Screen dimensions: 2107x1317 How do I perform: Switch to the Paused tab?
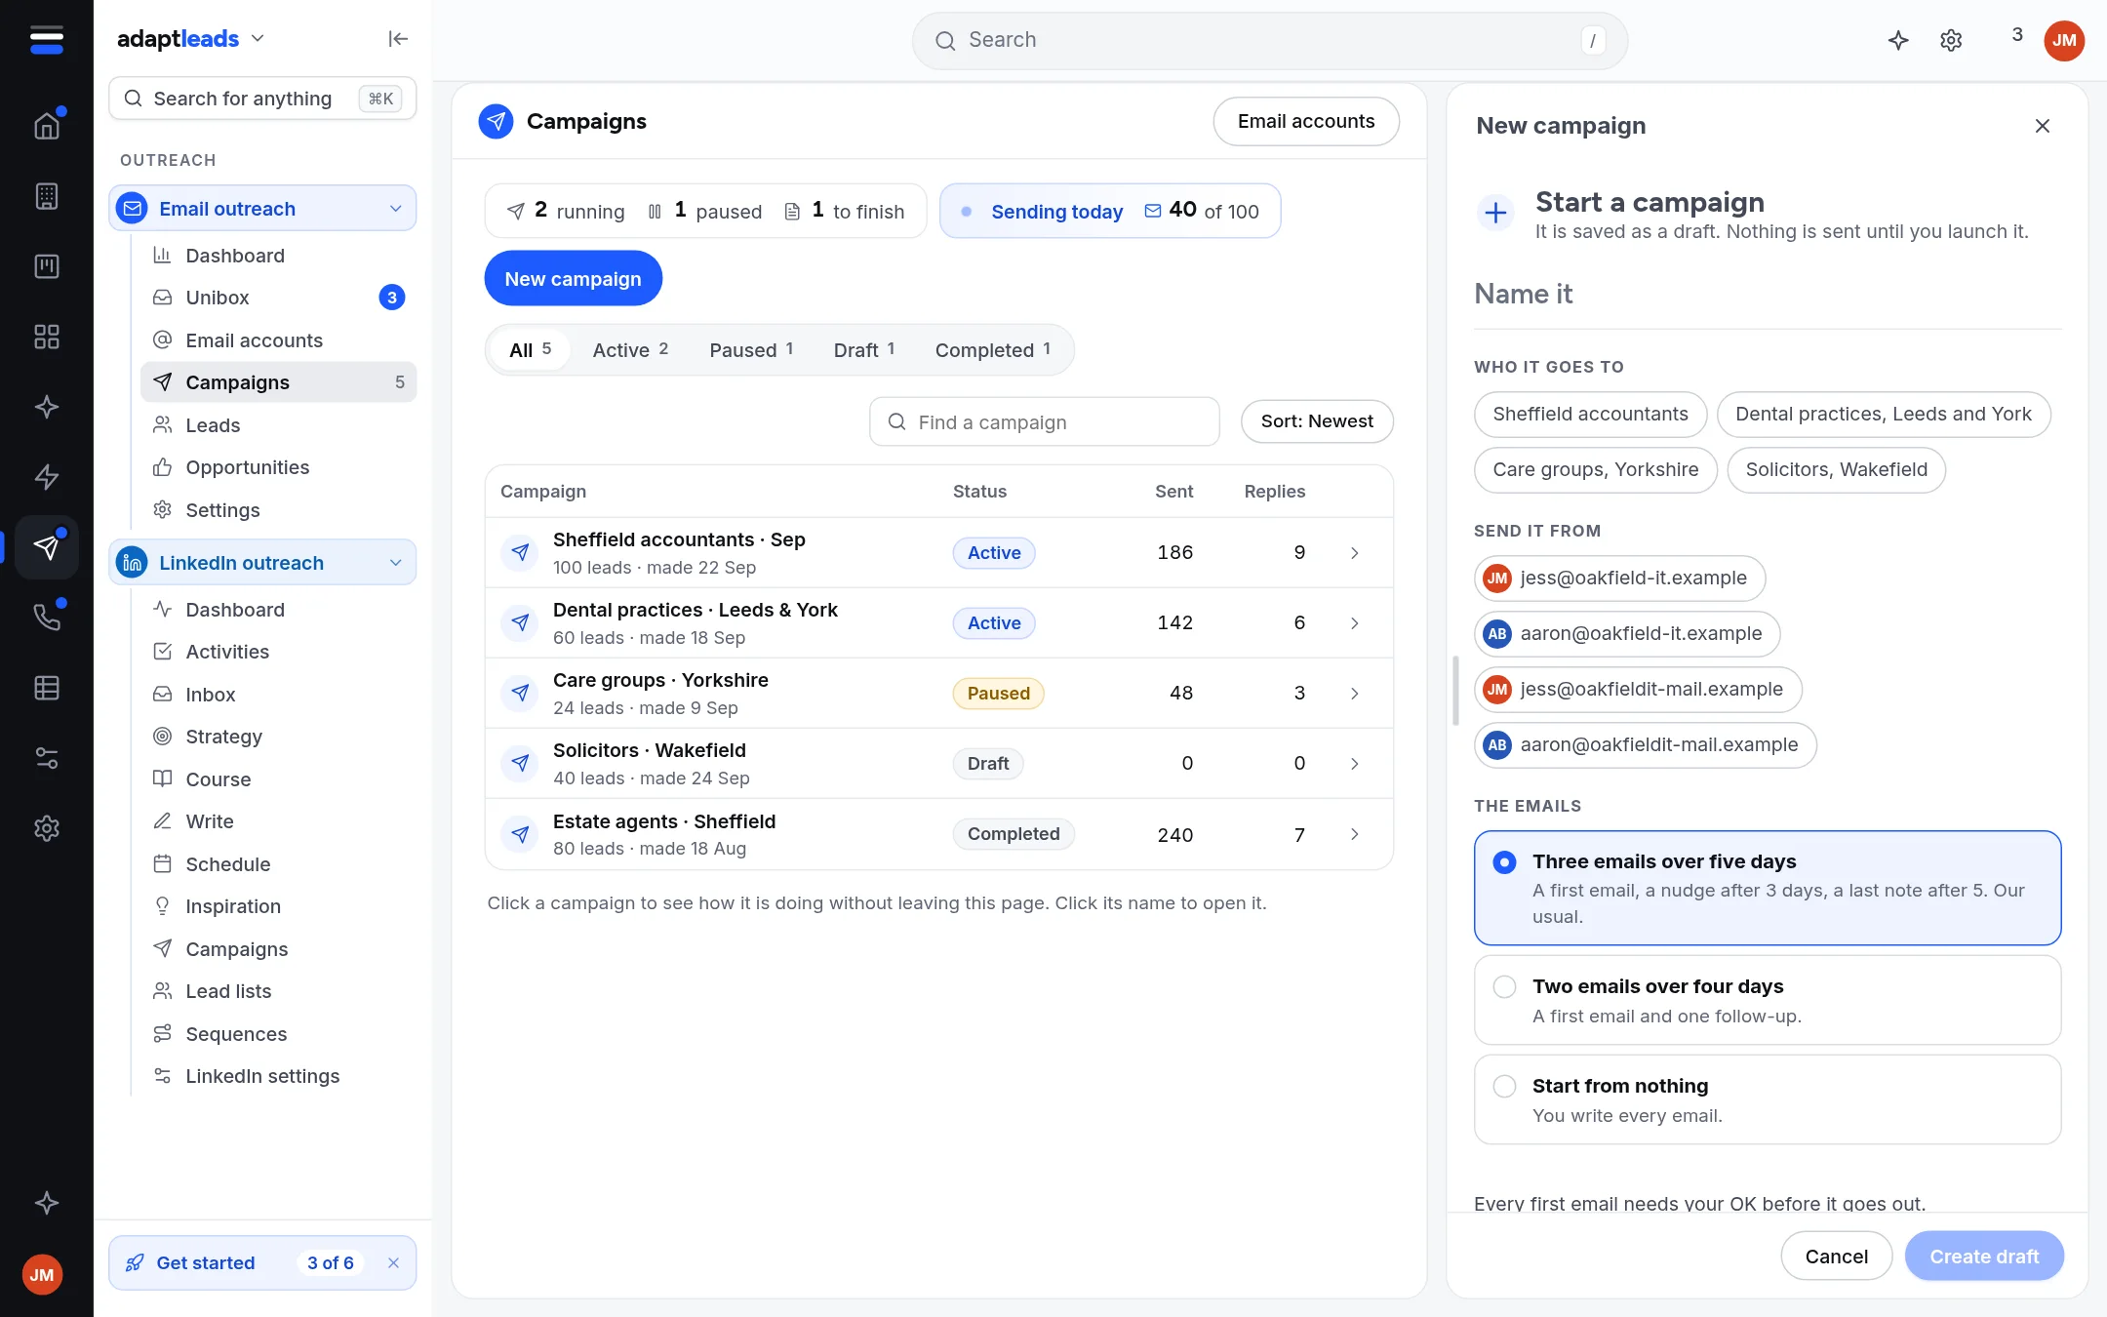coord(751,349)
